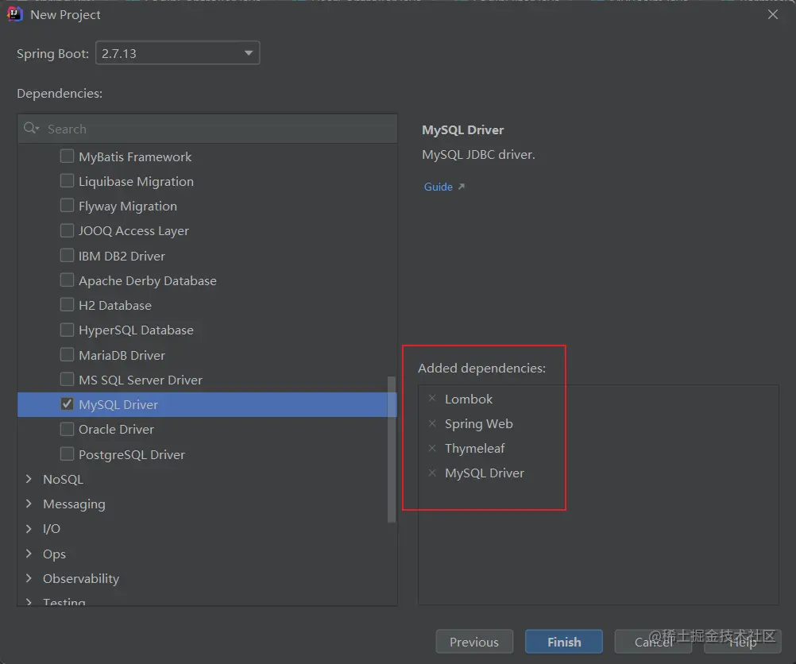
Task: Remove Spring Web from added dependencies
Action: click(x=432, y=423)
